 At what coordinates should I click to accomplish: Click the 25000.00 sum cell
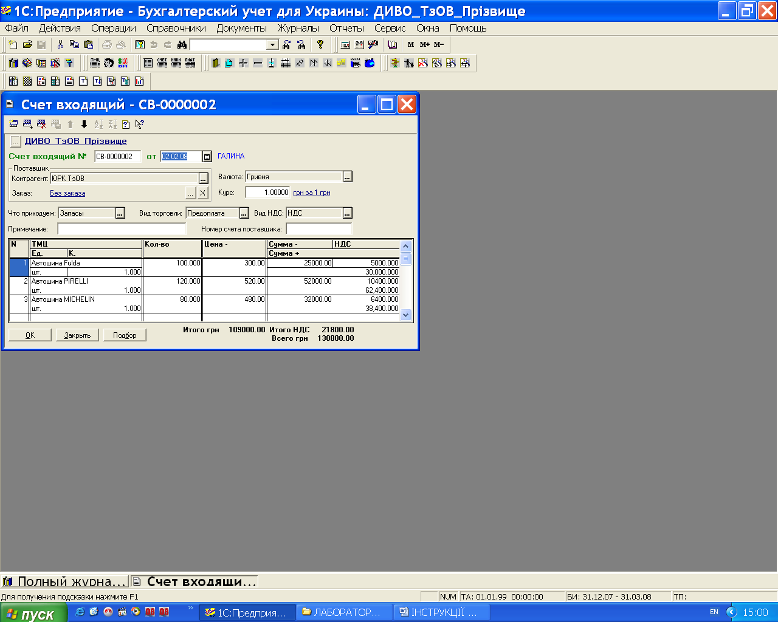(x=300, y=263)
